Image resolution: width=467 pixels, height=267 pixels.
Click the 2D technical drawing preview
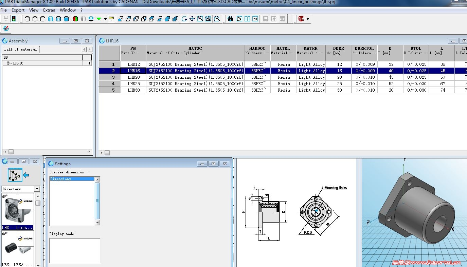click(x=296, y=212)
